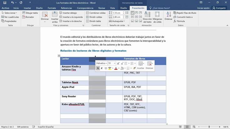Click the zoom slider in status bar
230x129 pixels.
[209, 127]
